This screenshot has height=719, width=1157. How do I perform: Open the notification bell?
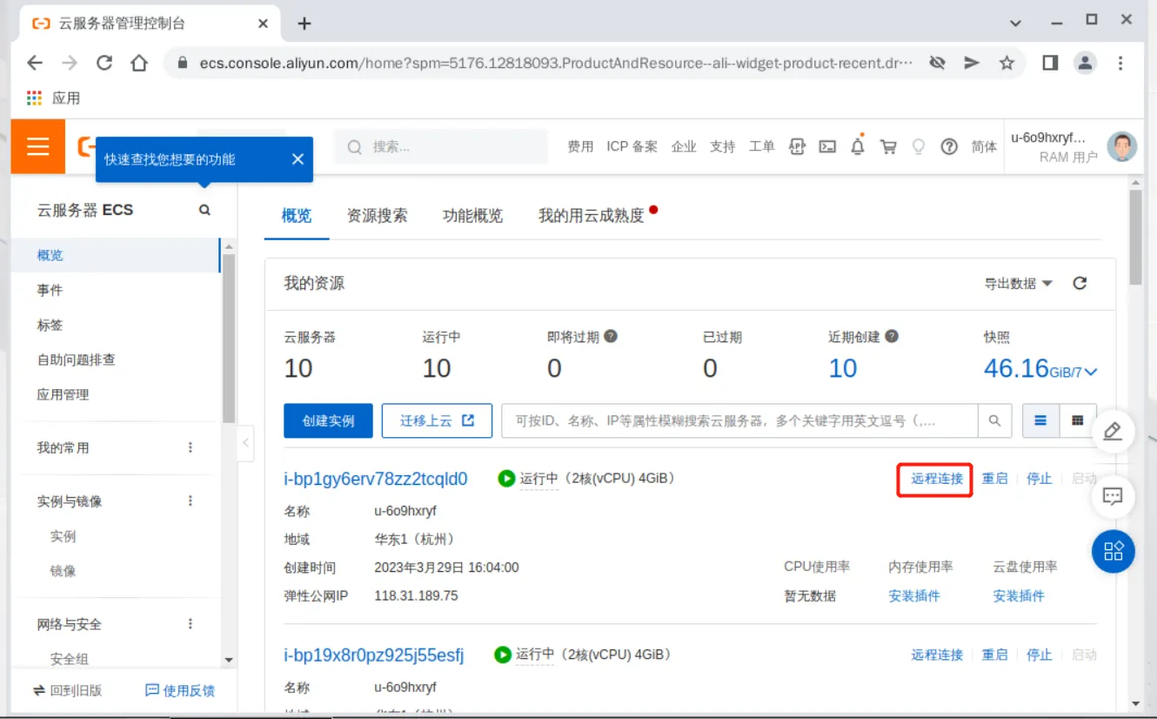(x=858, y=145)
